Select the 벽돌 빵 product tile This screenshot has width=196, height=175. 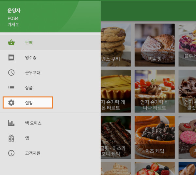tap(155, 45)
